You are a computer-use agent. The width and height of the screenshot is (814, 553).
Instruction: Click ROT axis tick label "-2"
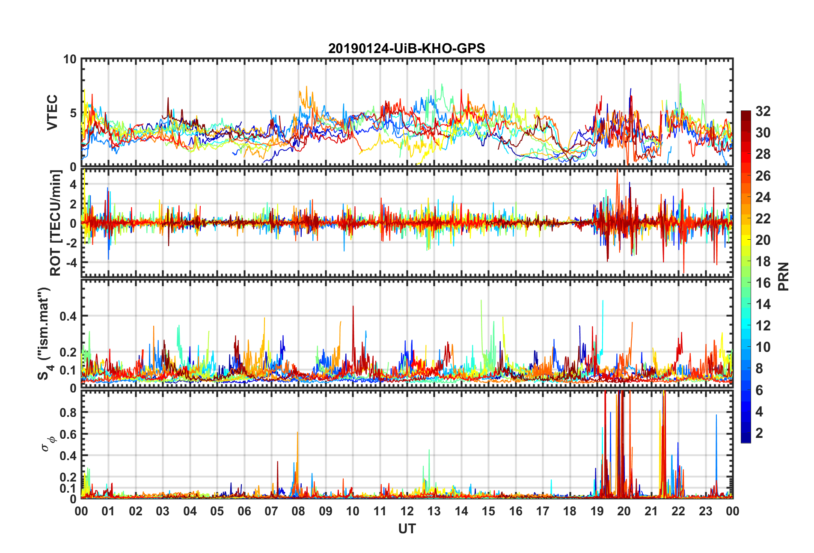pyautogui.click(x=71, y=243)
